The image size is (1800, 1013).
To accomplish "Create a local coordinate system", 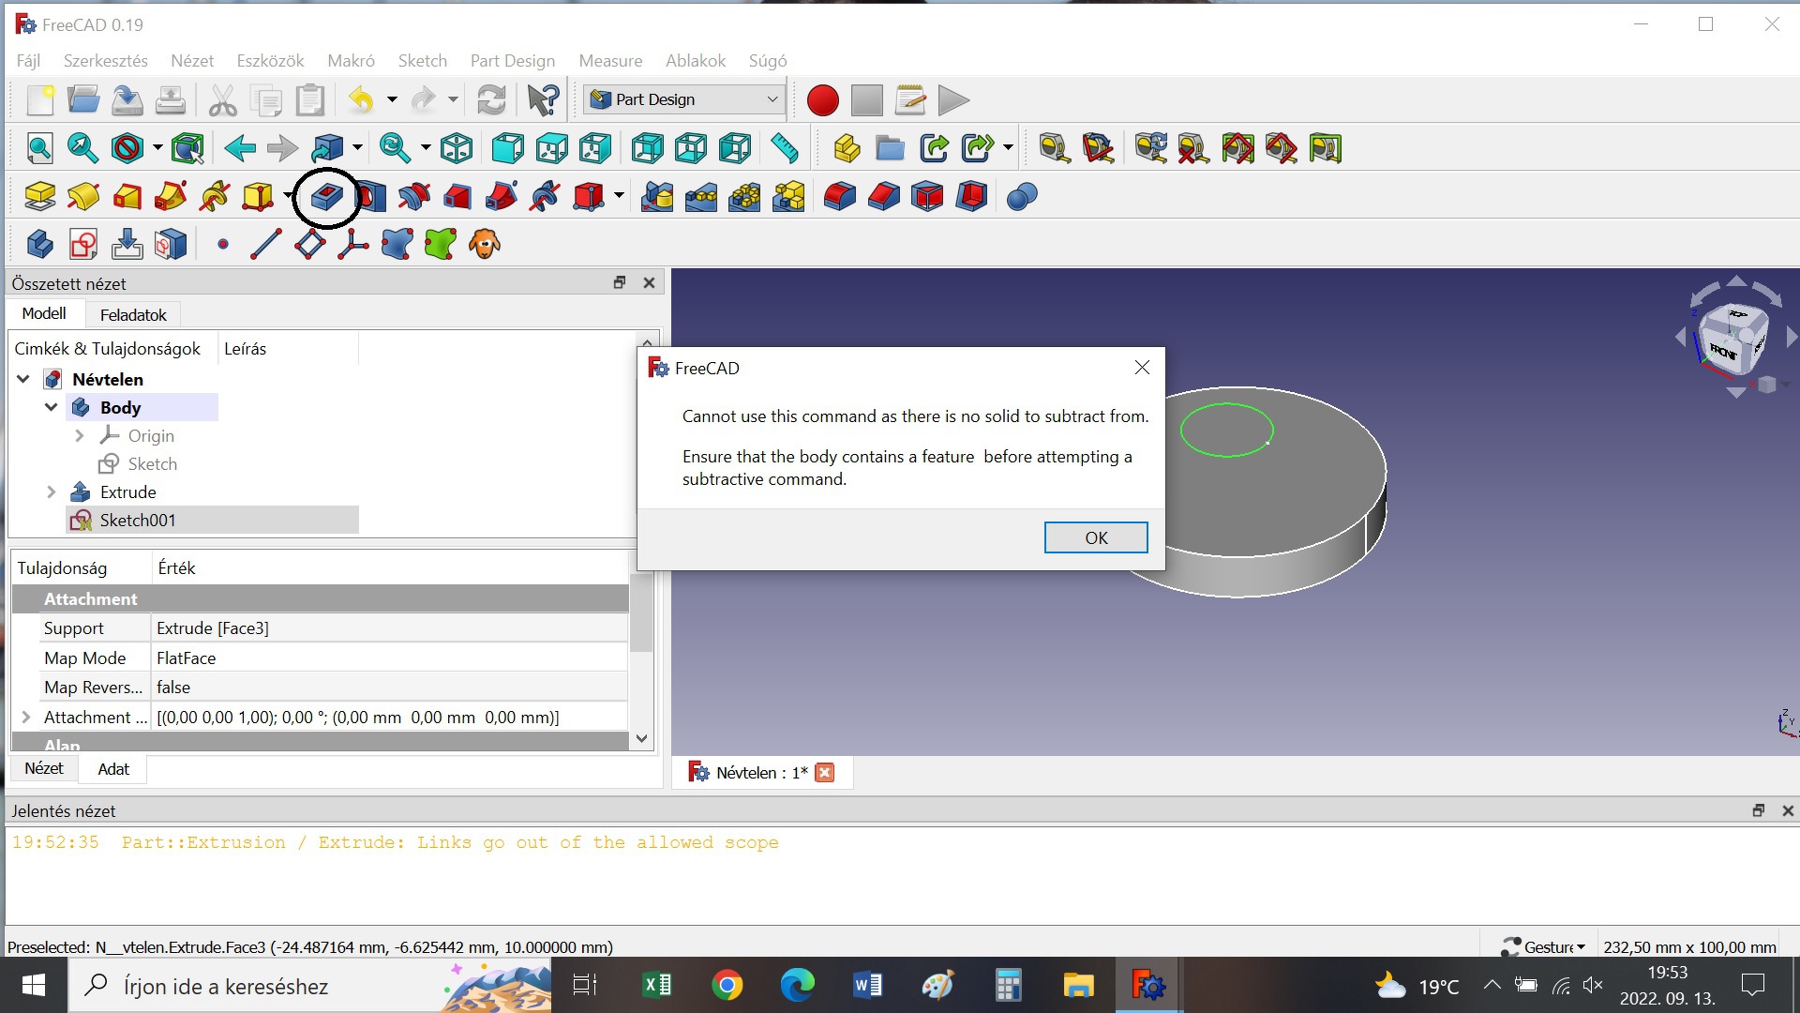I will click(353, 244).
